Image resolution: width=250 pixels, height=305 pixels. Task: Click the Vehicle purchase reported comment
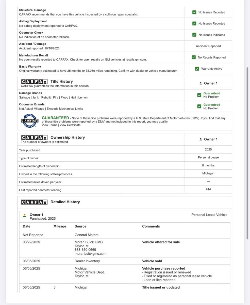click(164, 268)
